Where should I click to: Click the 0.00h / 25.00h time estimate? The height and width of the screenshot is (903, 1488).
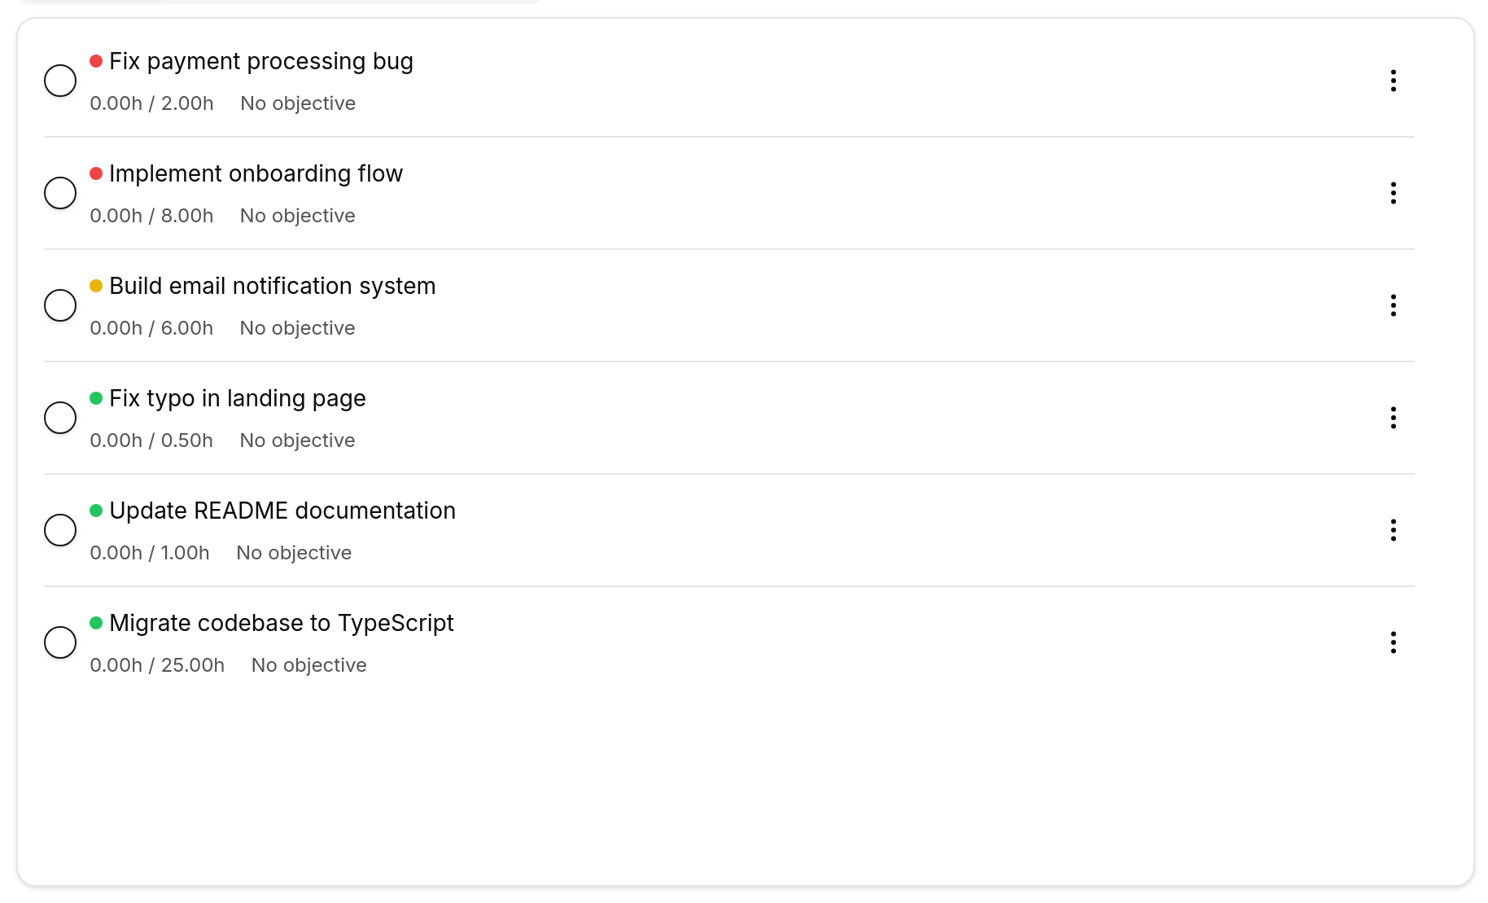click(157, 665)
